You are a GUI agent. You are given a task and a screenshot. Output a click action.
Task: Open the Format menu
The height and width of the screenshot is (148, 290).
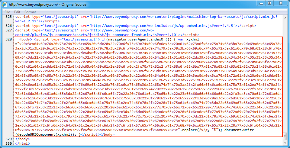[x=30, y=12]
